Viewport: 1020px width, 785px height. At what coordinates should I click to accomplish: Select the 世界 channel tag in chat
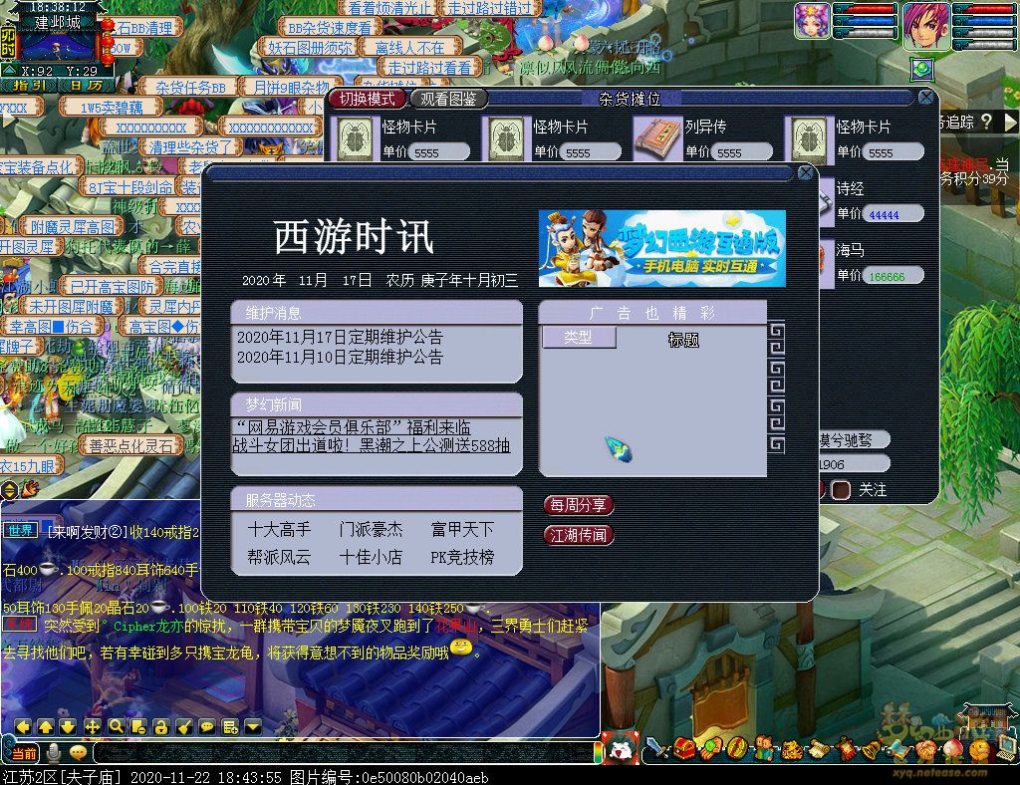pyautogui.click(x=21, y=531)
